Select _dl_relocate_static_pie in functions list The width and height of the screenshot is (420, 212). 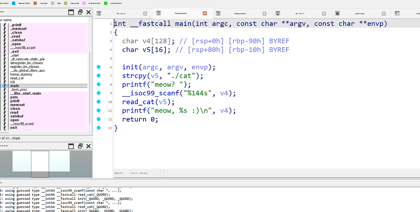click(x=27, y=59)
